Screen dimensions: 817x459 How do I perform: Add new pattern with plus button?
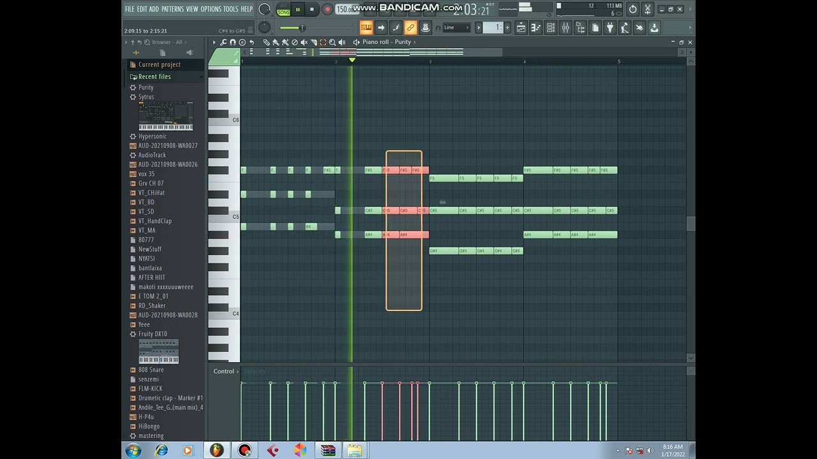click(507, 27)
